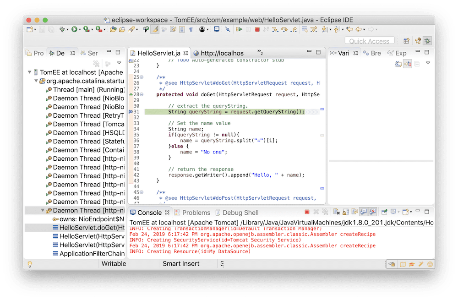The height and width of the screenshot is (300, 458).
Task: Click the green Run button
Action: (74, 29)
